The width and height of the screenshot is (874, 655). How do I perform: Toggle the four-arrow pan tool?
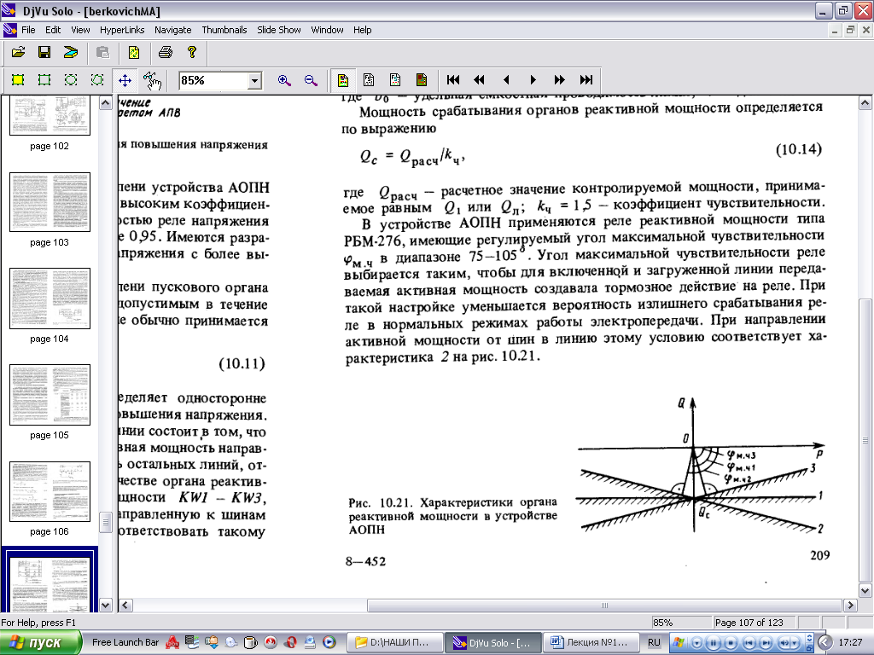[125, 80]
